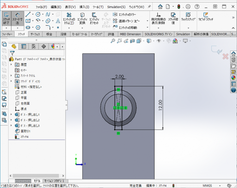
Task: Select the エンティティオフセット offset tool
Action: [94, 18]
